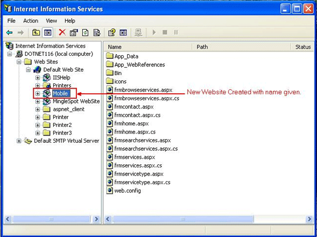The image size is (317, 237).
Task: Select the Mobile tree item
Action: point(61,93)
